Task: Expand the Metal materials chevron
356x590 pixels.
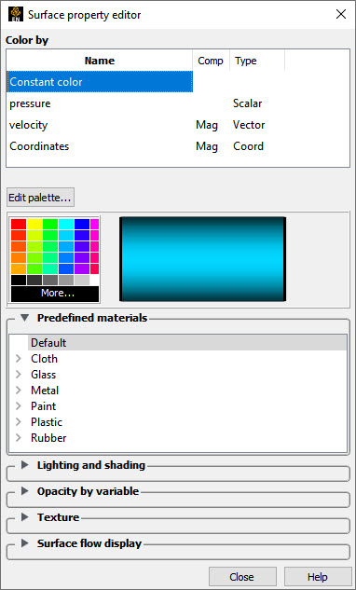Action: 19,391
